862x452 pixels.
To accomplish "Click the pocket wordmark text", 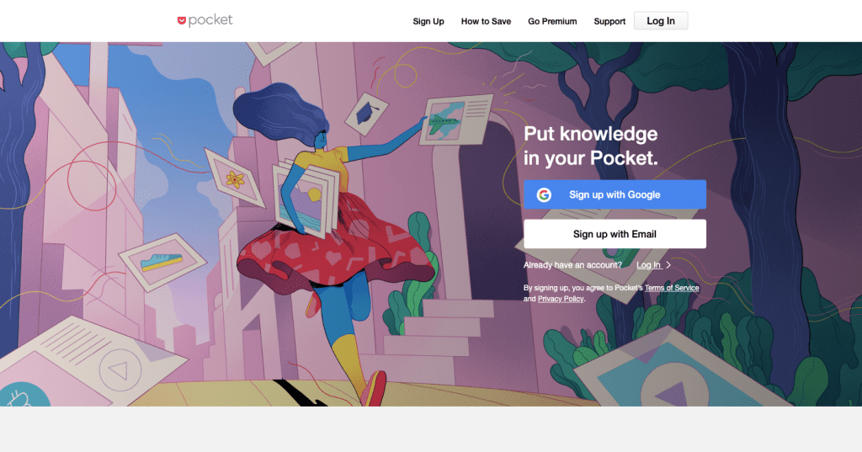I will coord(210,20).
